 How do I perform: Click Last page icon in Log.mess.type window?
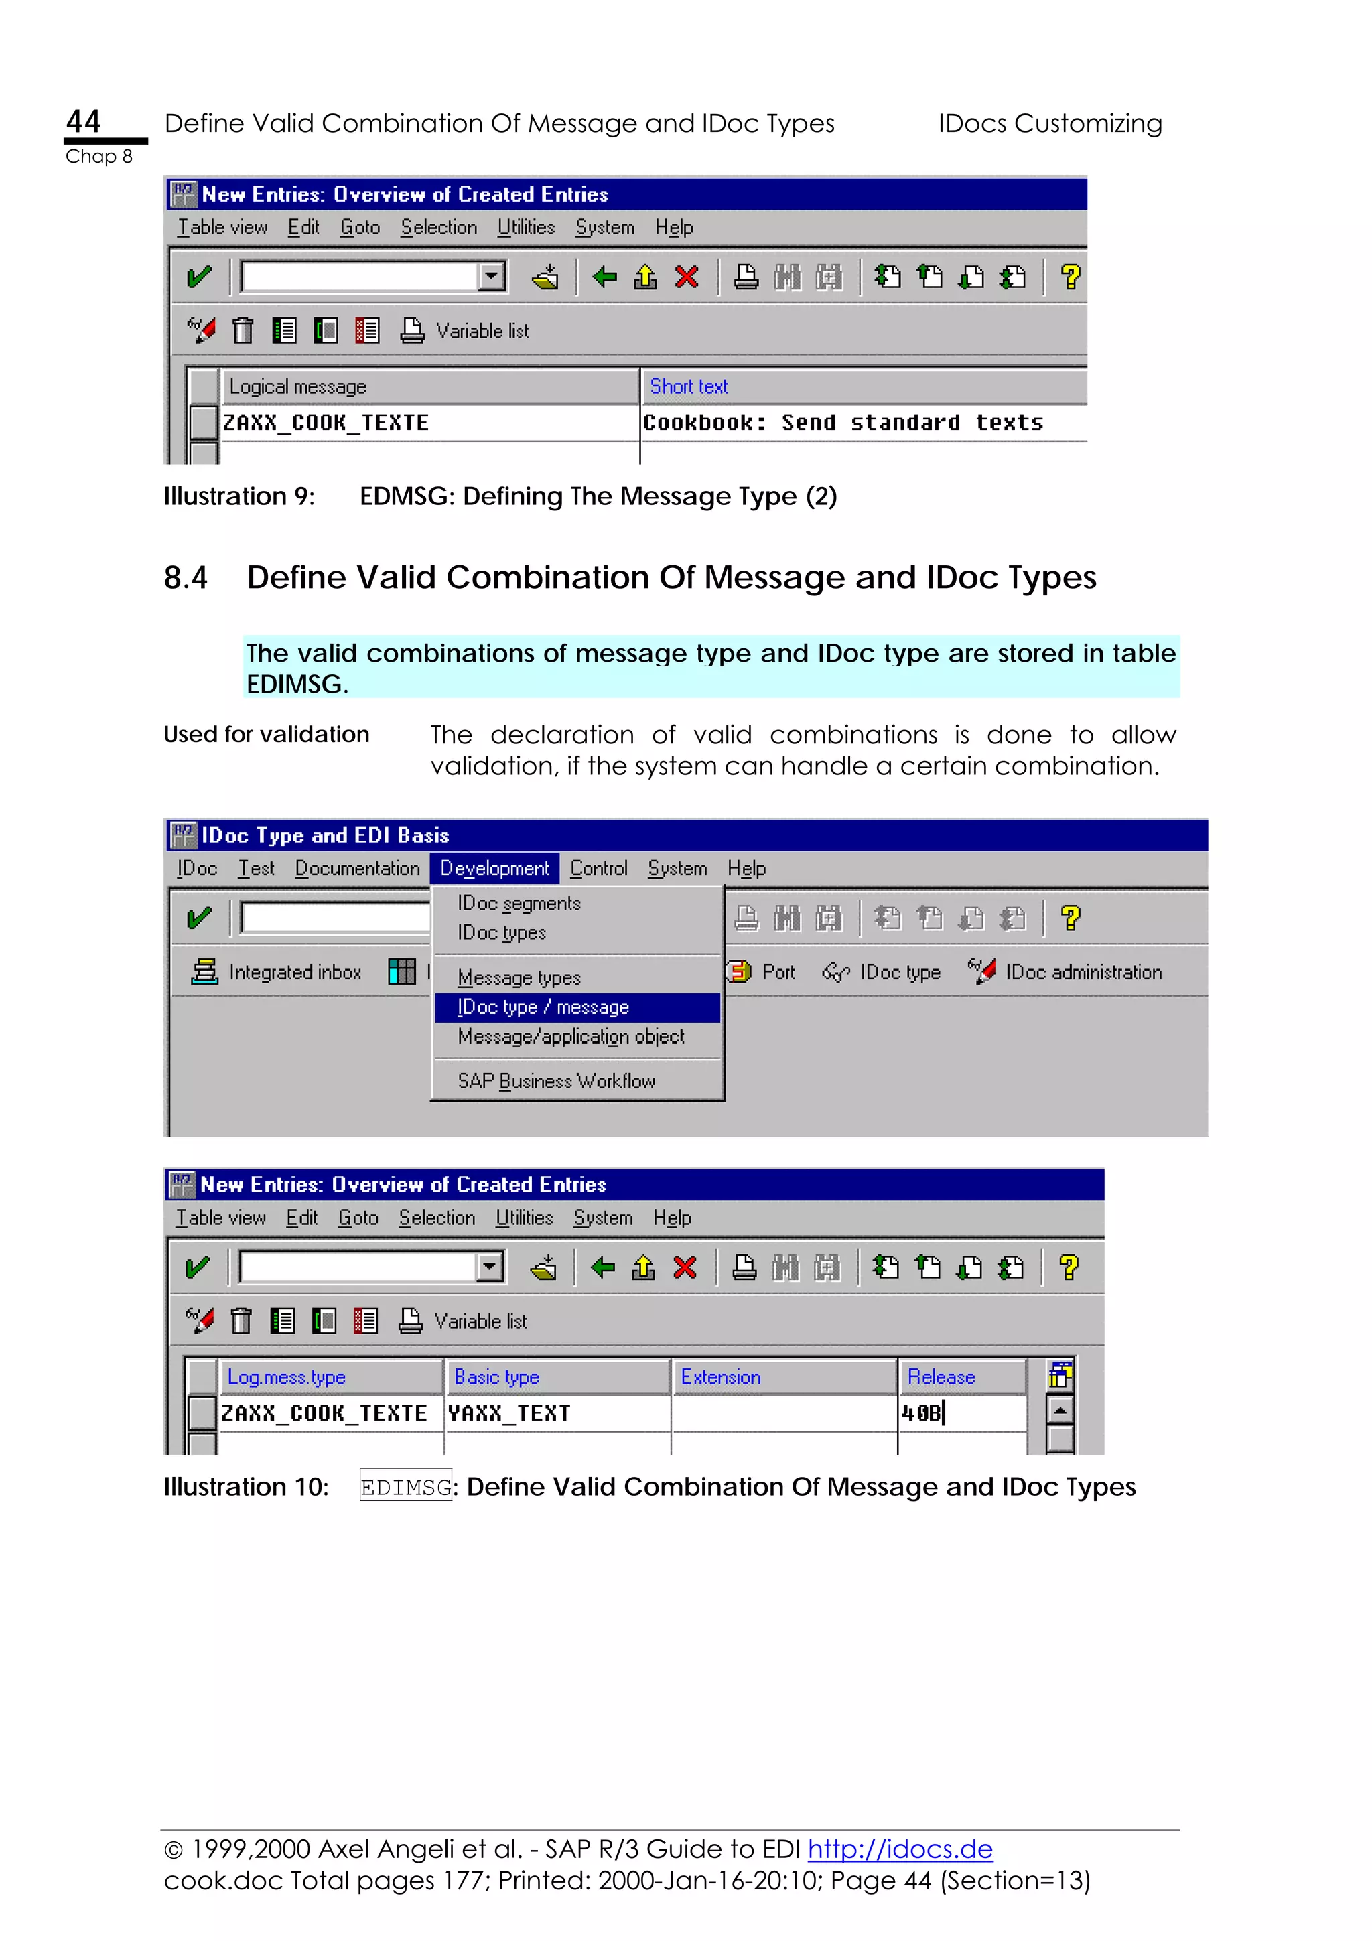click(1010, 1267)
